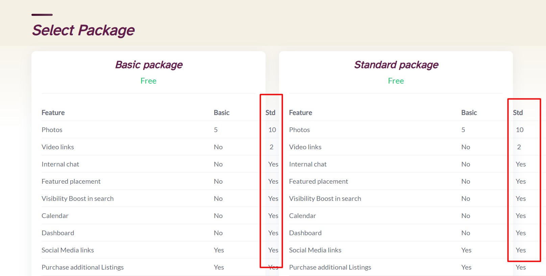Click "Free" price under Standard package
546x276 pixels.
pyautogui.click(x=396, y=81)
